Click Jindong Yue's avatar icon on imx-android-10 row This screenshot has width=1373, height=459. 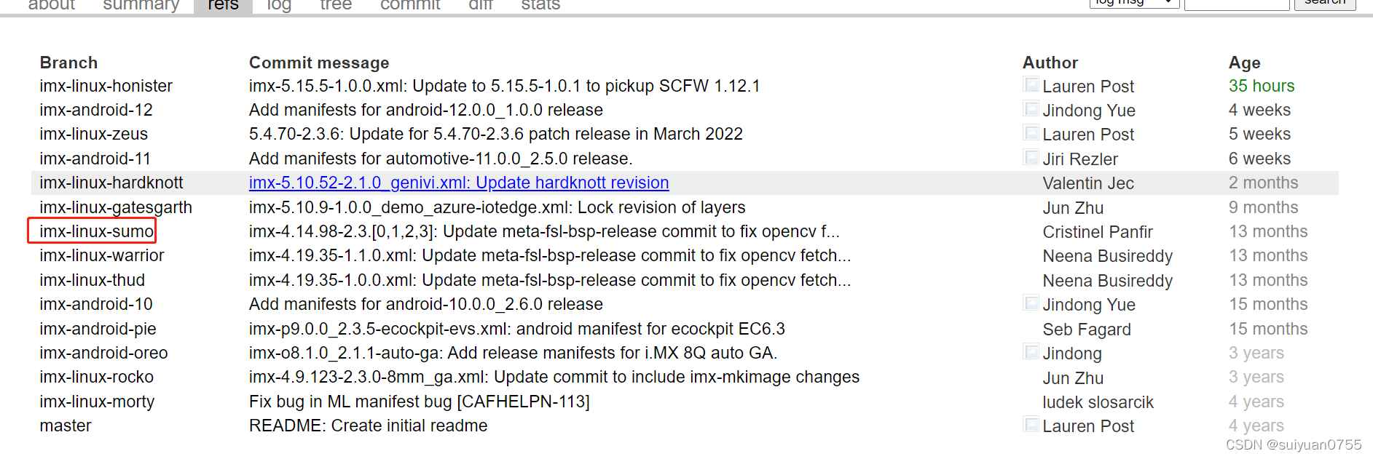1031,304
